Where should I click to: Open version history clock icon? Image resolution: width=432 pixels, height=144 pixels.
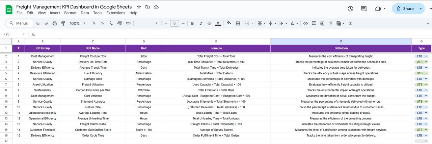pos(350,9)
